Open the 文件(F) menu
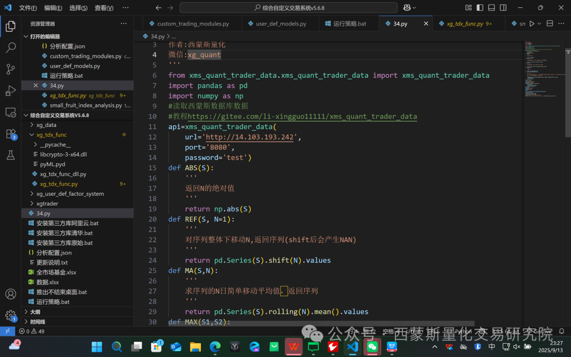The image size is (571, 357). click(28, 7)
